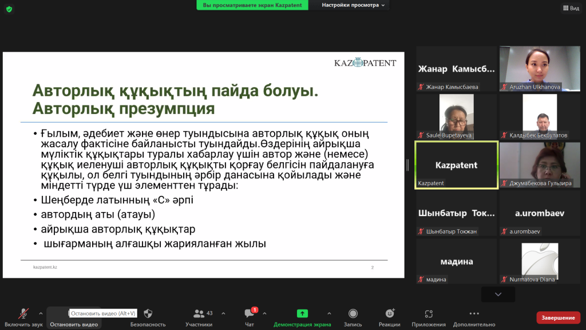586x330 pixels.
Task: Click the red Завершение end button
Action: (558, 317)
